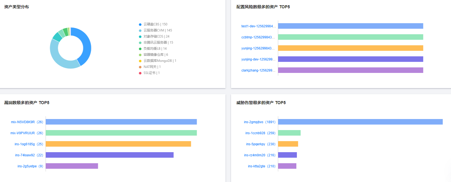Open asset link ccbtmp-1256299843...
This screenshot has height=182, width=451.
[258, 37]
